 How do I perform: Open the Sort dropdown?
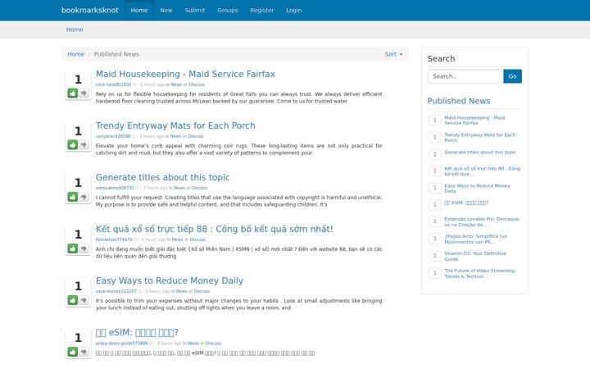tap(393, 54)
